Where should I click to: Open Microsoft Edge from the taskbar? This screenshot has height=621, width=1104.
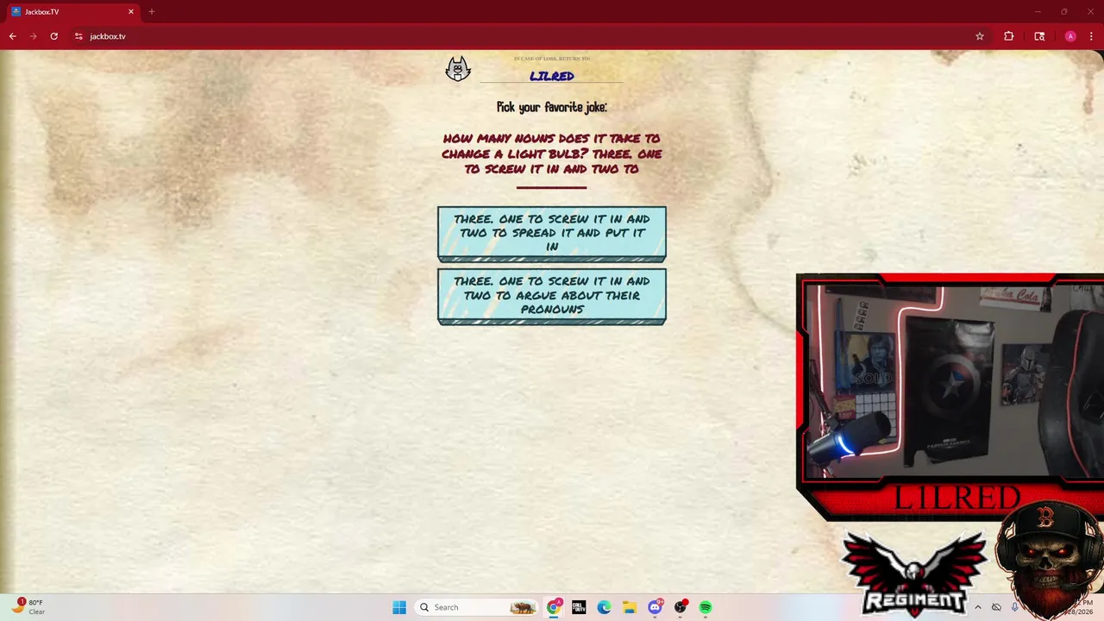(x=604, y=607)
